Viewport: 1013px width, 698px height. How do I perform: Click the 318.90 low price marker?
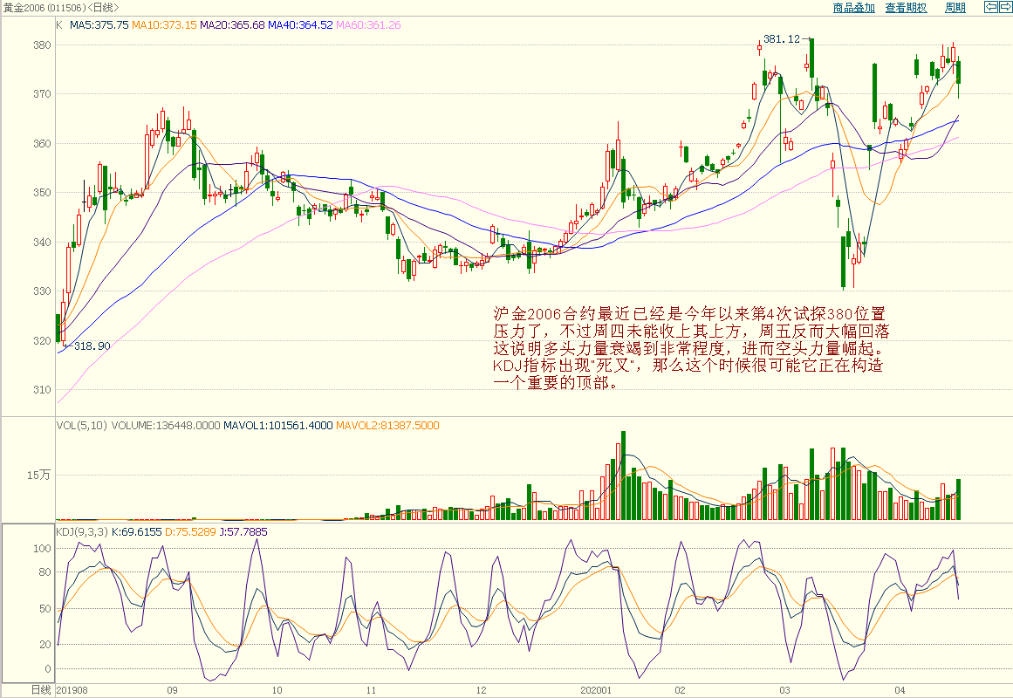[x=92, y=346]
